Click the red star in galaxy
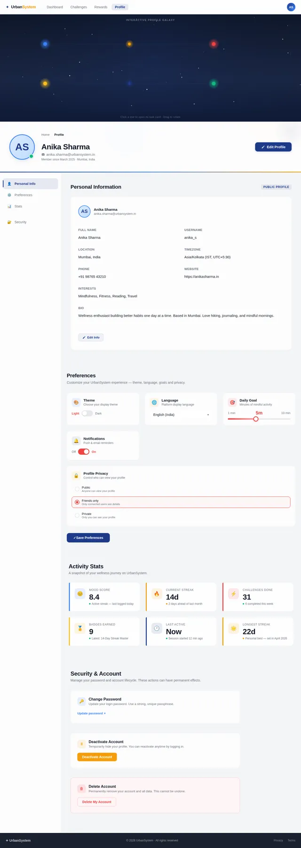 [x=214, y=44]
